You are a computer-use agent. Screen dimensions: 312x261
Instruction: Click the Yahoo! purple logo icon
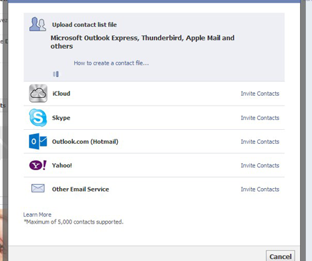pyautogui.click(x=38, y=165)
